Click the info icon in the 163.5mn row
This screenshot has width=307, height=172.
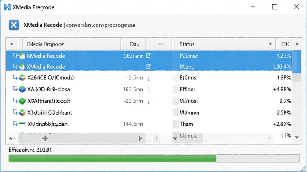pyautogui.click(x=149, y=90)
